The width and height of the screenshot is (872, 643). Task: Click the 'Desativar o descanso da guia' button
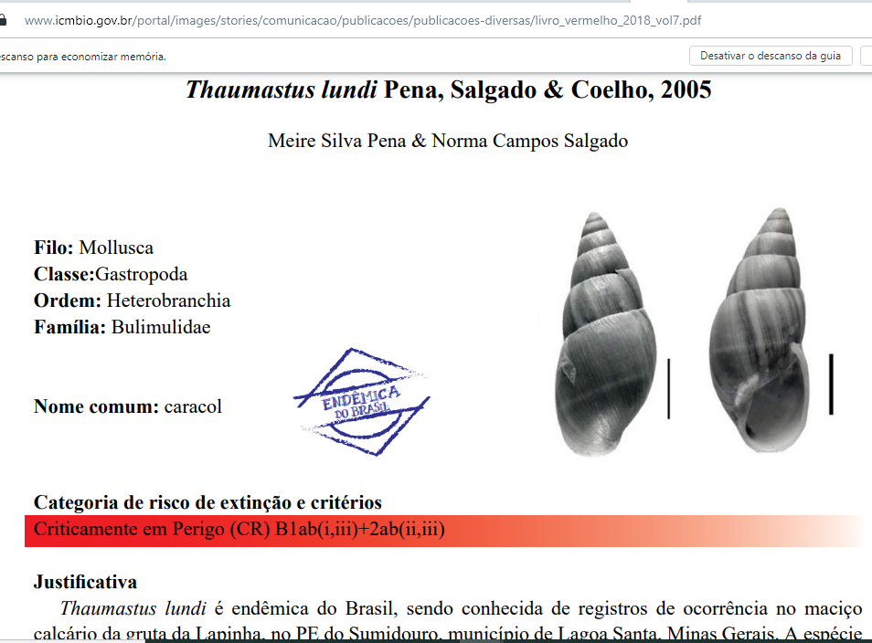(x=771, y=56)
